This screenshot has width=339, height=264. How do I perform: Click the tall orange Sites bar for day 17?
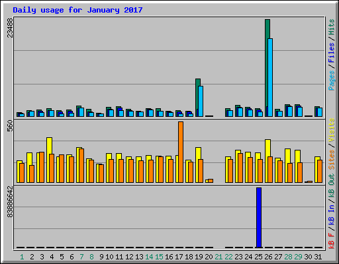(181, 152)
